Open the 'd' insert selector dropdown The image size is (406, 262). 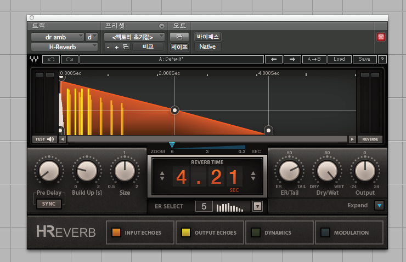92,37
